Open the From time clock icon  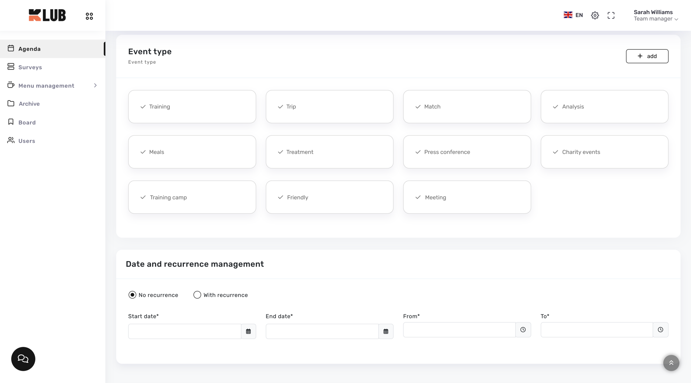point(523,330)
